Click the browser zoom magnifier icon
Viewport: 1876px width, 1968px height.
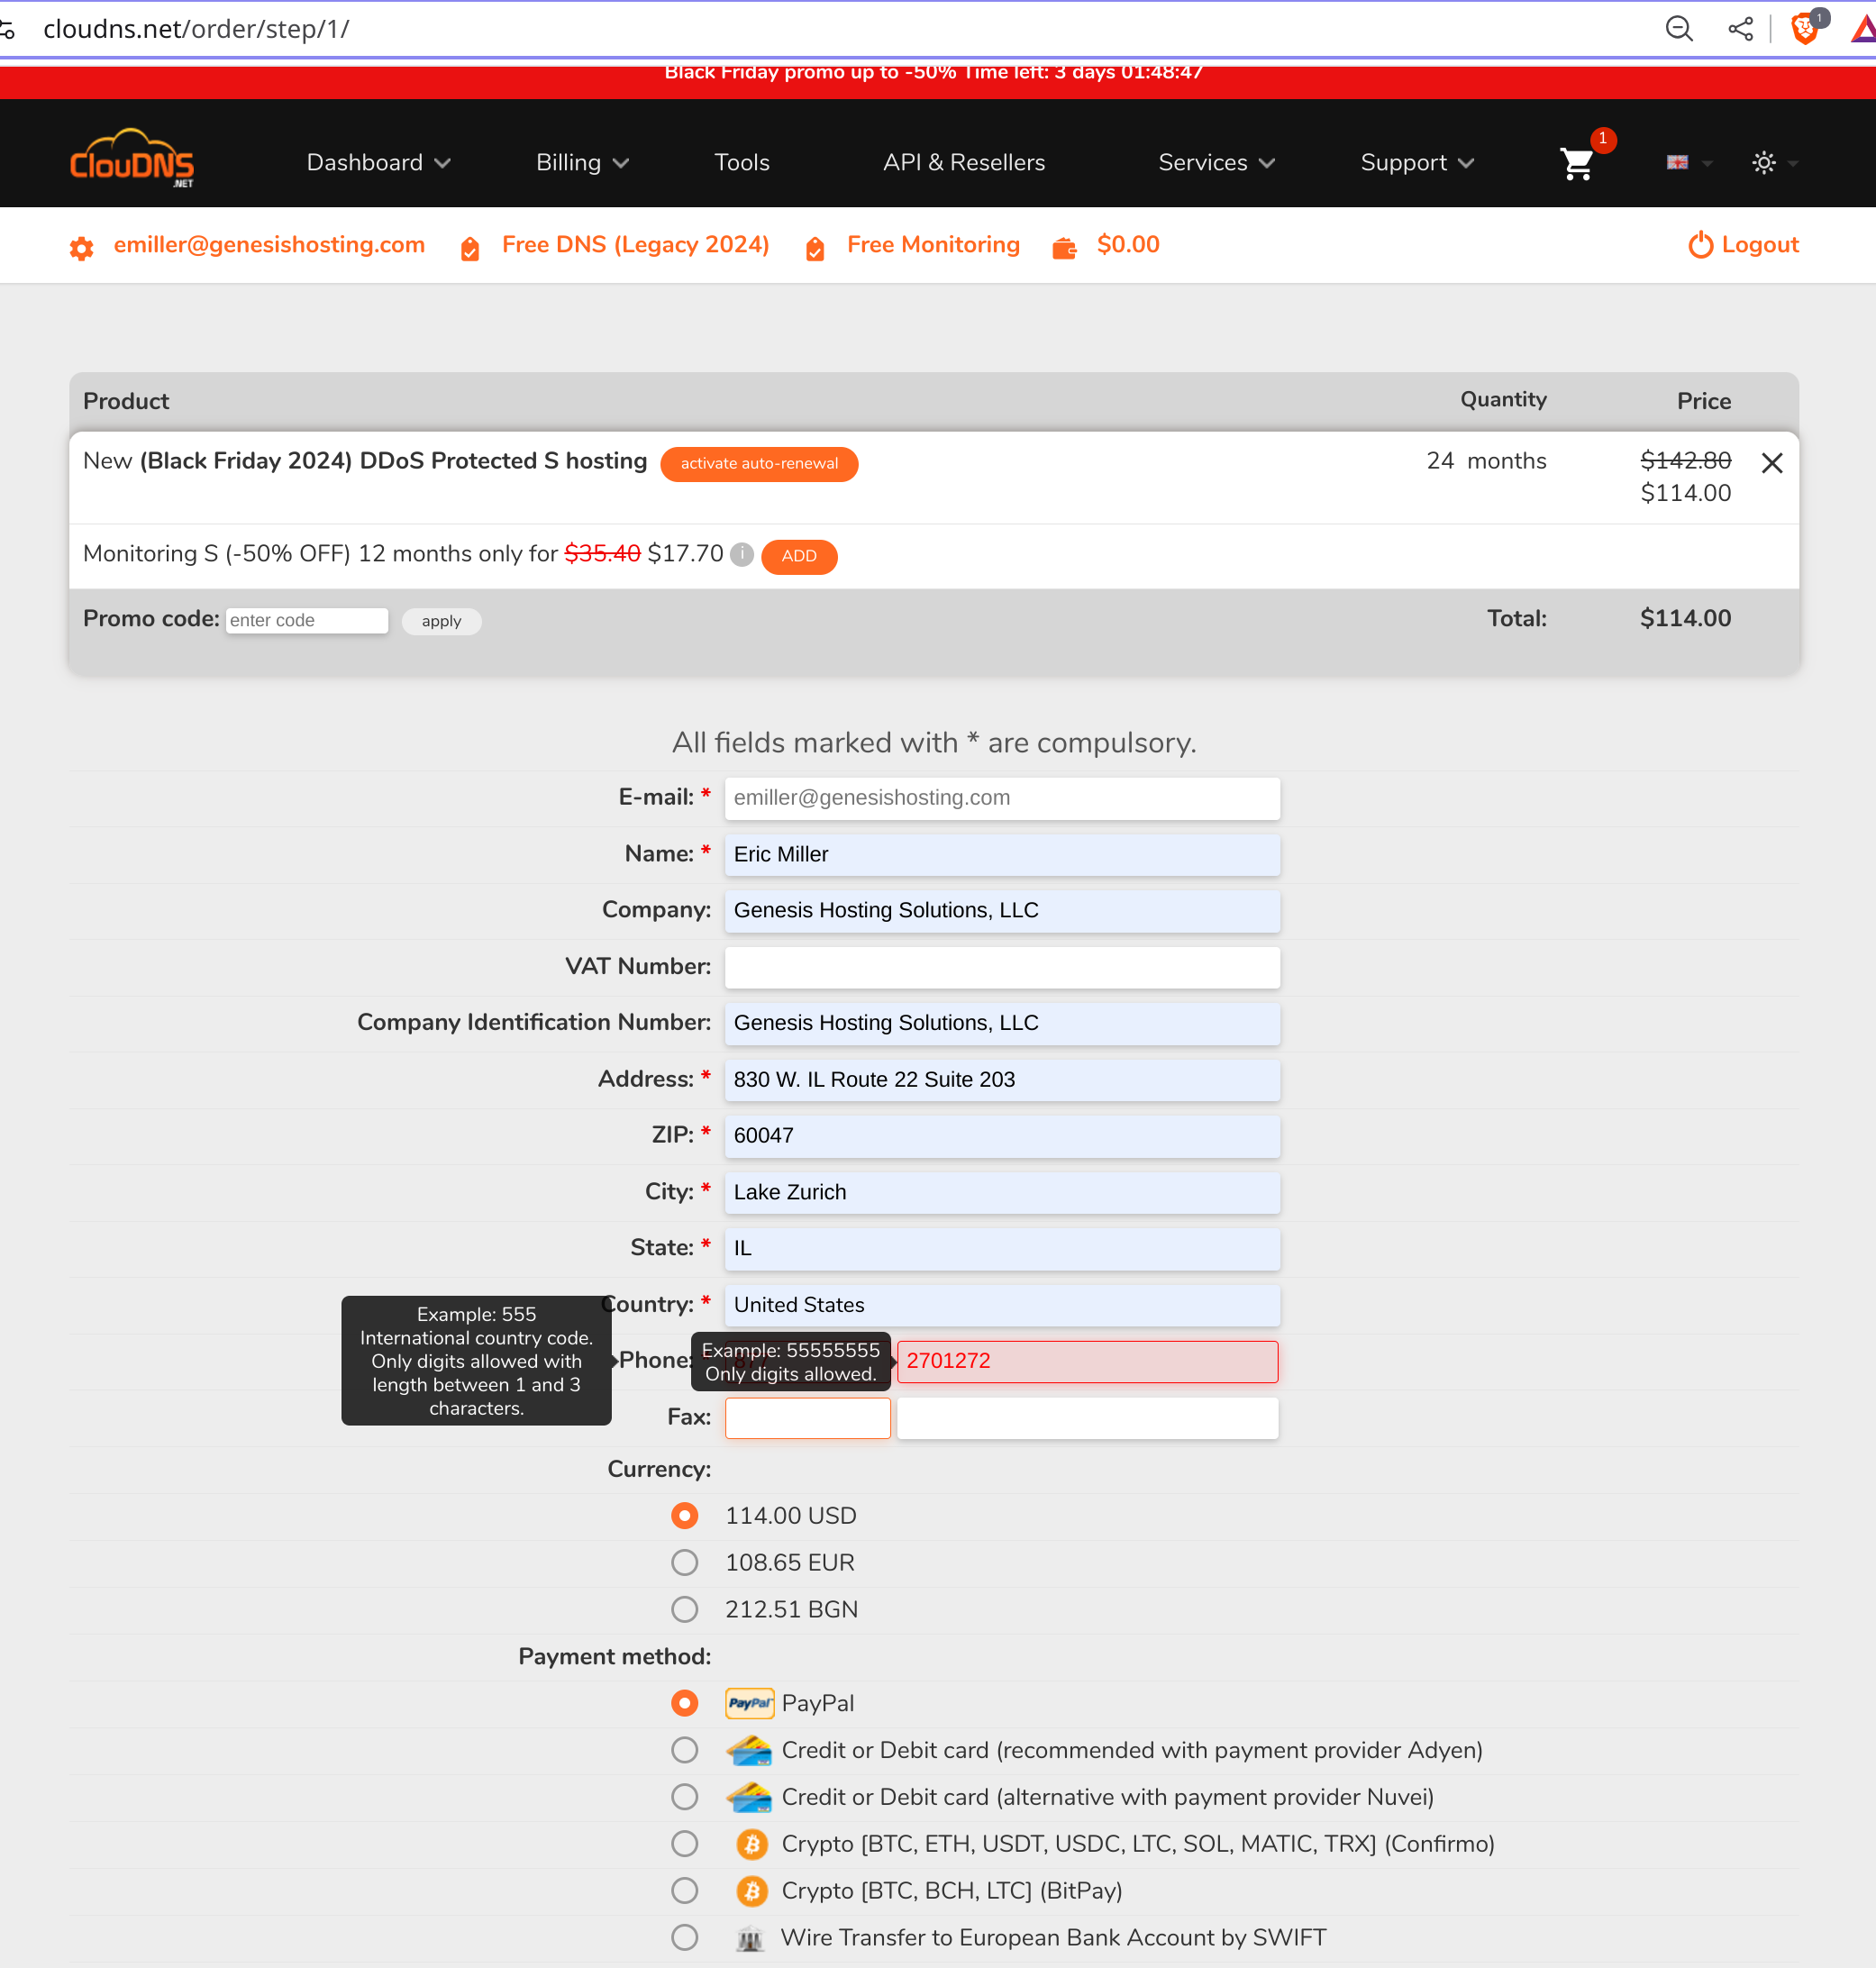coord(1679,29)
